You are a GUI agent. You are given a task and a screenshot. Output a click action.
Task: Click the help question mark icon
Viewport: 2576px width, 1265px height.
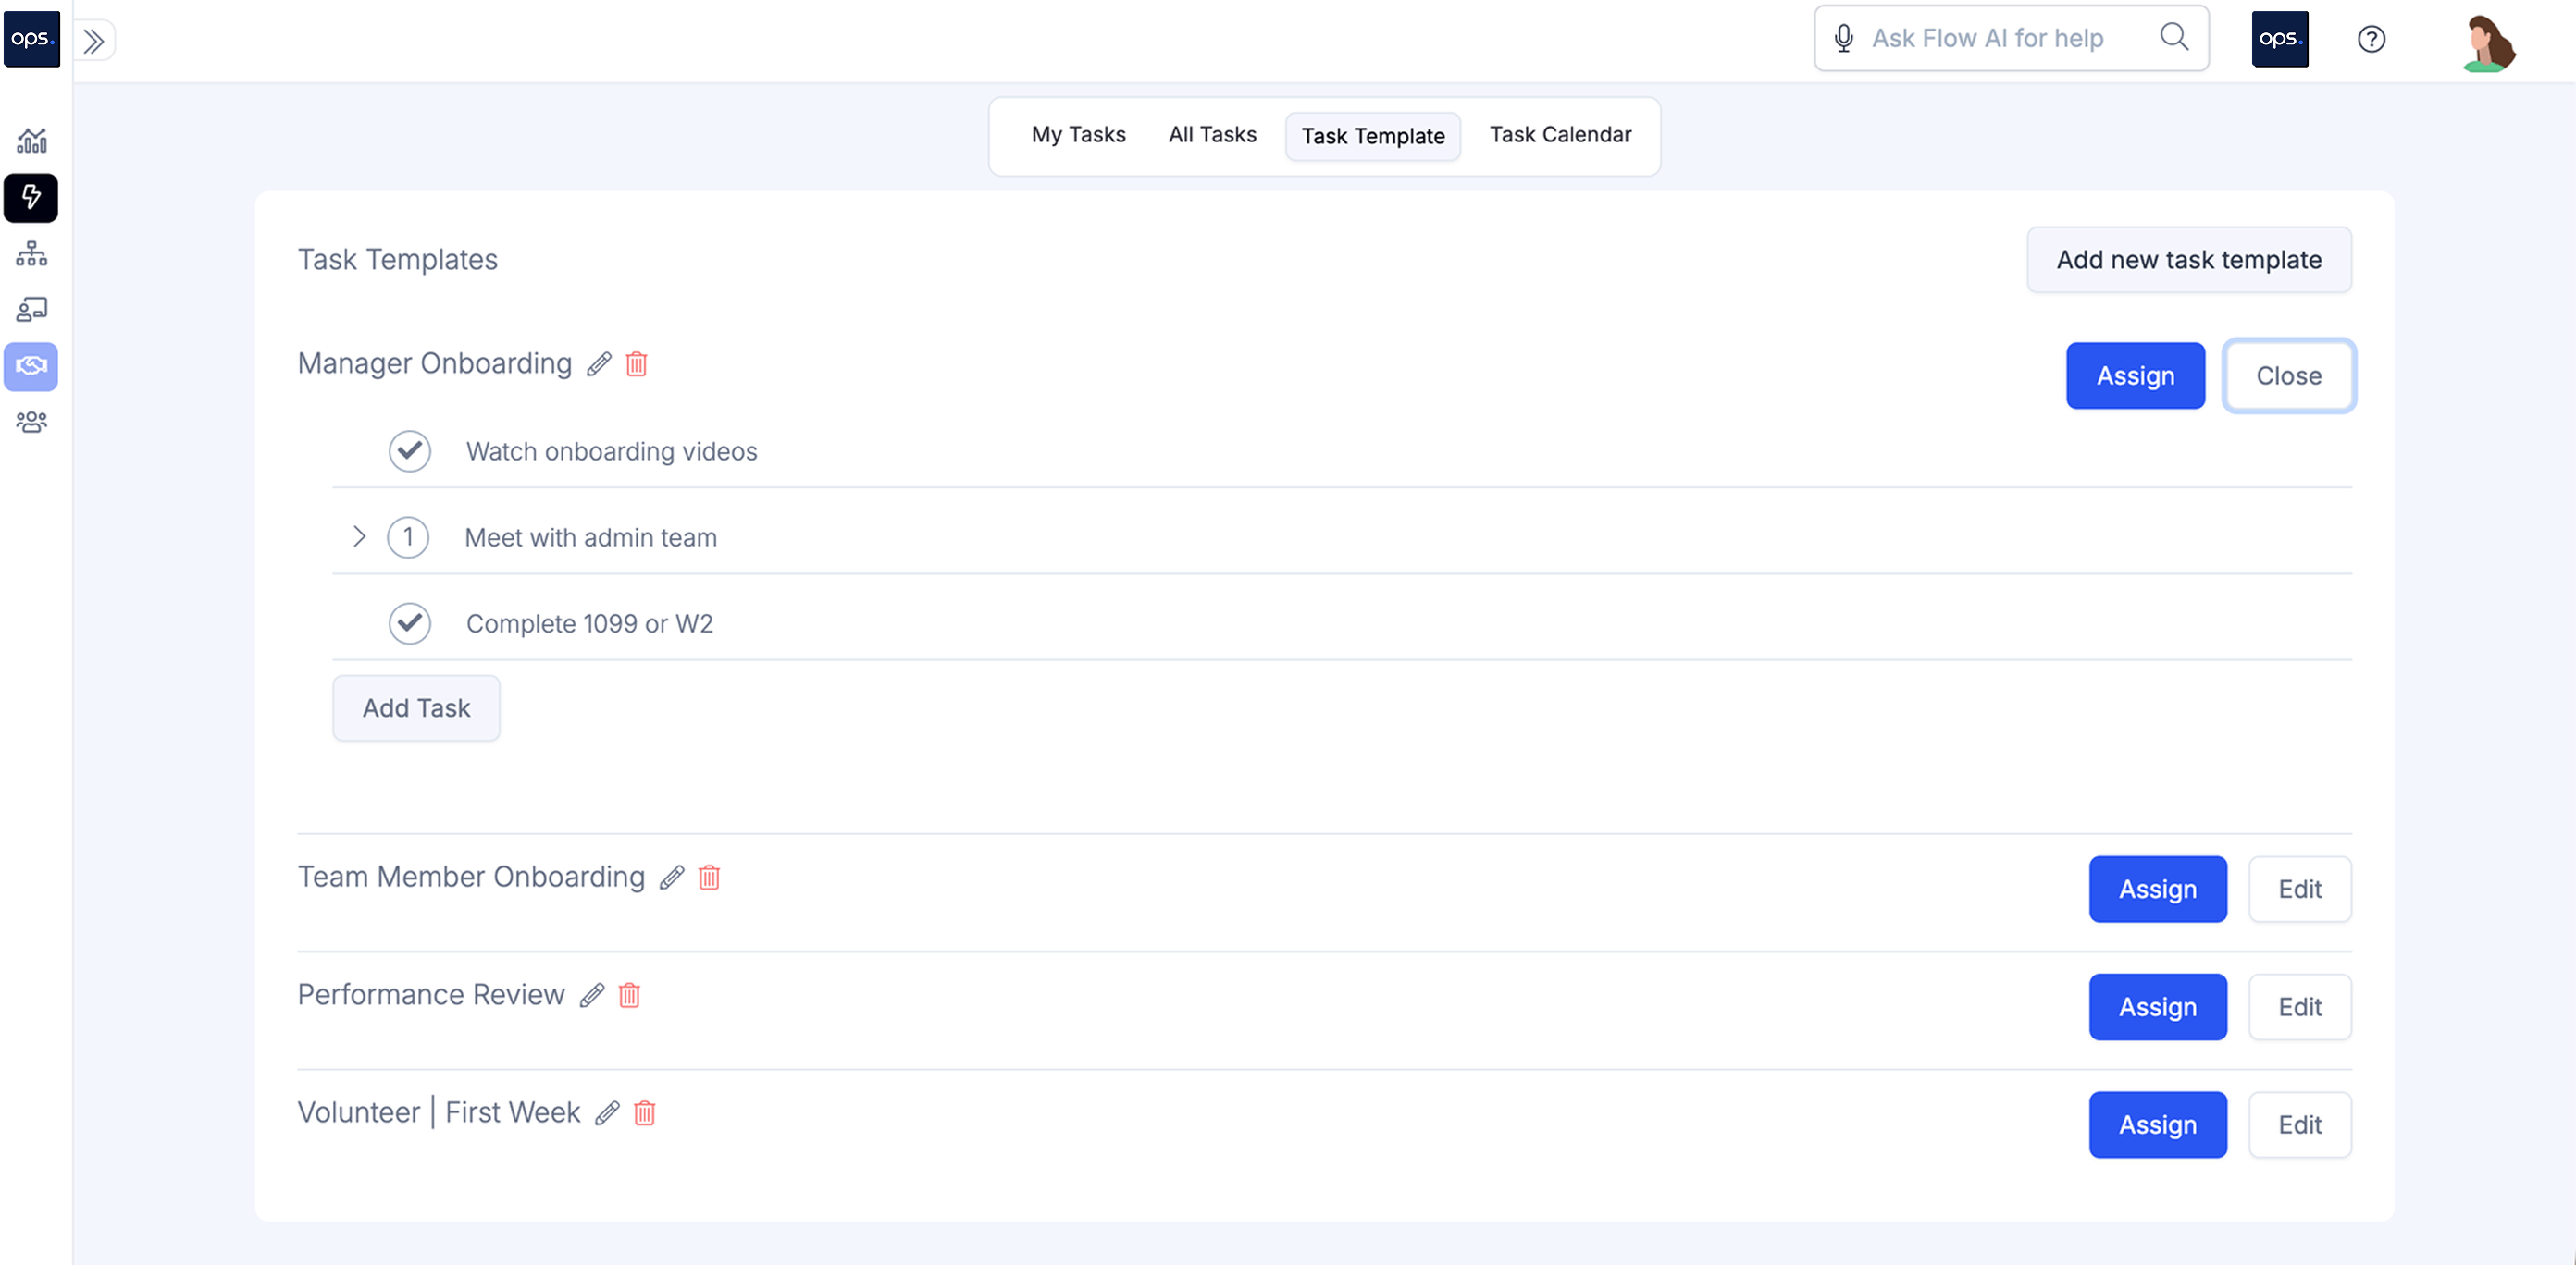(2371, 39)
